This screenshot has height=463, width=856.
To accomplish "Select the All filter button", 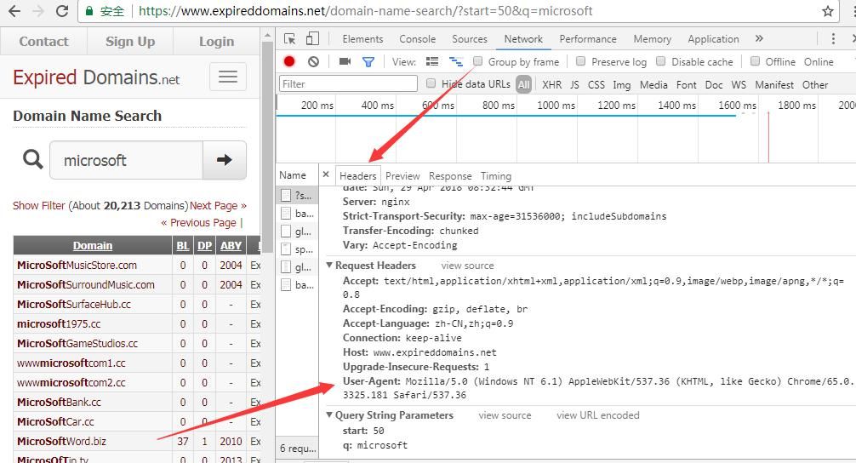I will pyautogui.click(x=523, y=84).
